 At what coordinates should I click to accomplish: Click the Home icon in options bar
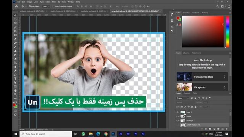coord(16,6)
